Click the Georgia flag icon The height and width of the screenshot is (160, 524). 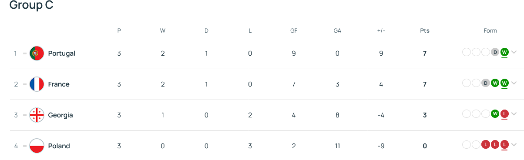coord(37,115)
